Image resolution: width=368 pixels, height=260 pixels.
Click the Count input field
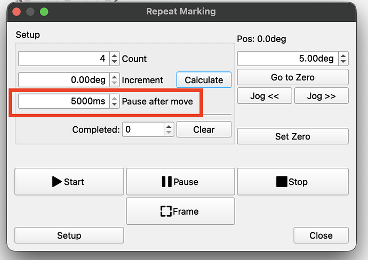pos(63,59)
